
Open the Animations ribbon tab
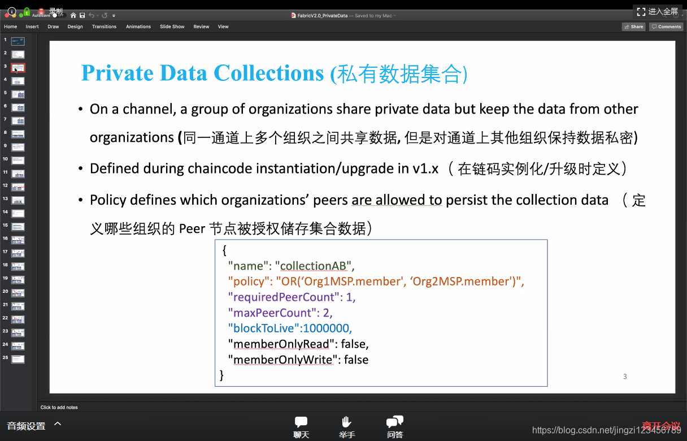(x=138, y=27)
